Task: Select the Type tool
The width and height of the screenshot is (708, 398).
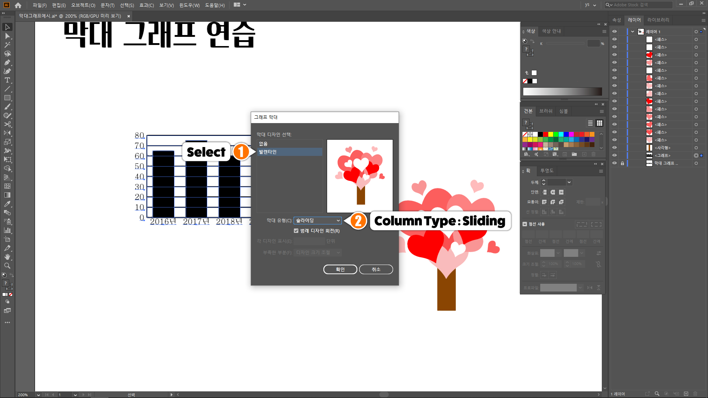Action: (7, 80)
